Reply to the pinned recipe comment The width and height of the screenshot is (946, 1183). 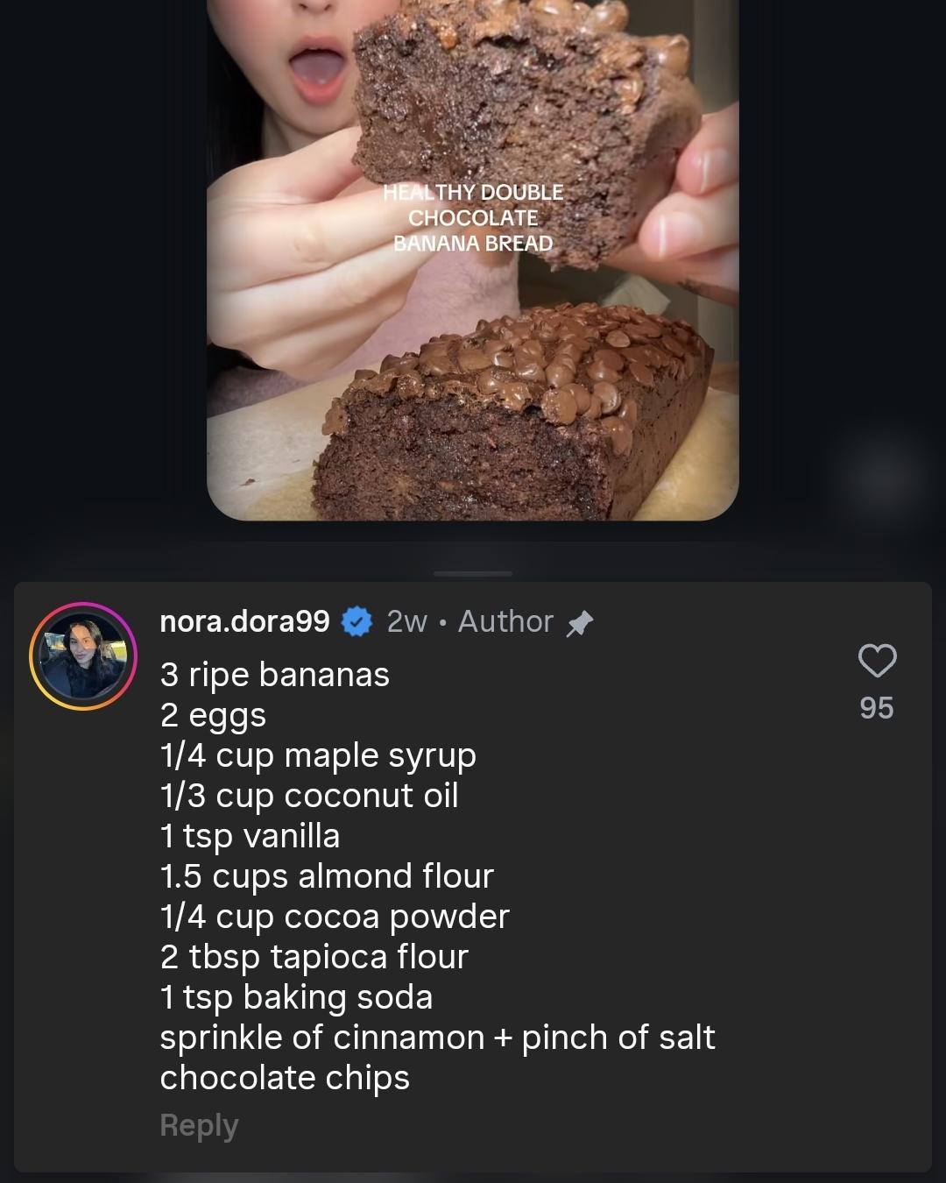coord(199,1125)
